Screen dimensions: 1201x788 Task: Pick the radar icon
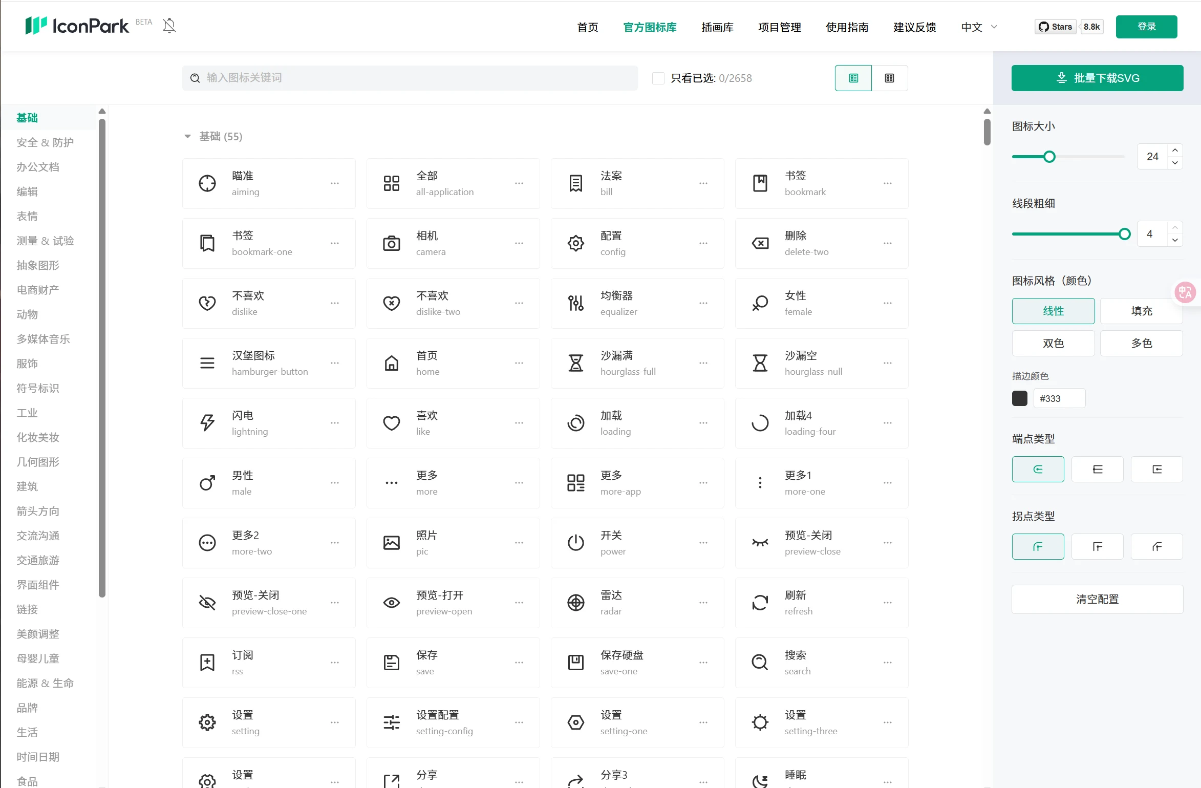coord(576,603)
